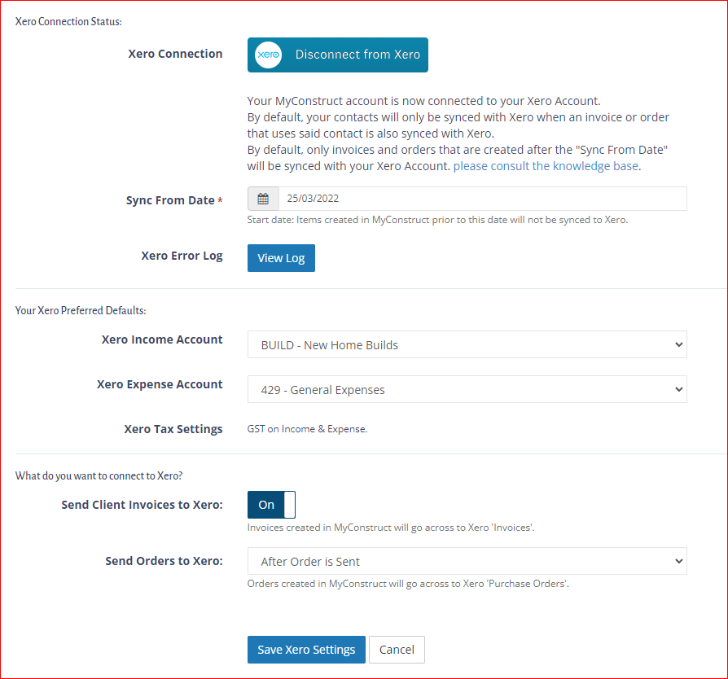Select 'GST on Income & Expense.' text
Image resolution: width=728 pixels, height=679 pixels.
click(x=307, y=429)
